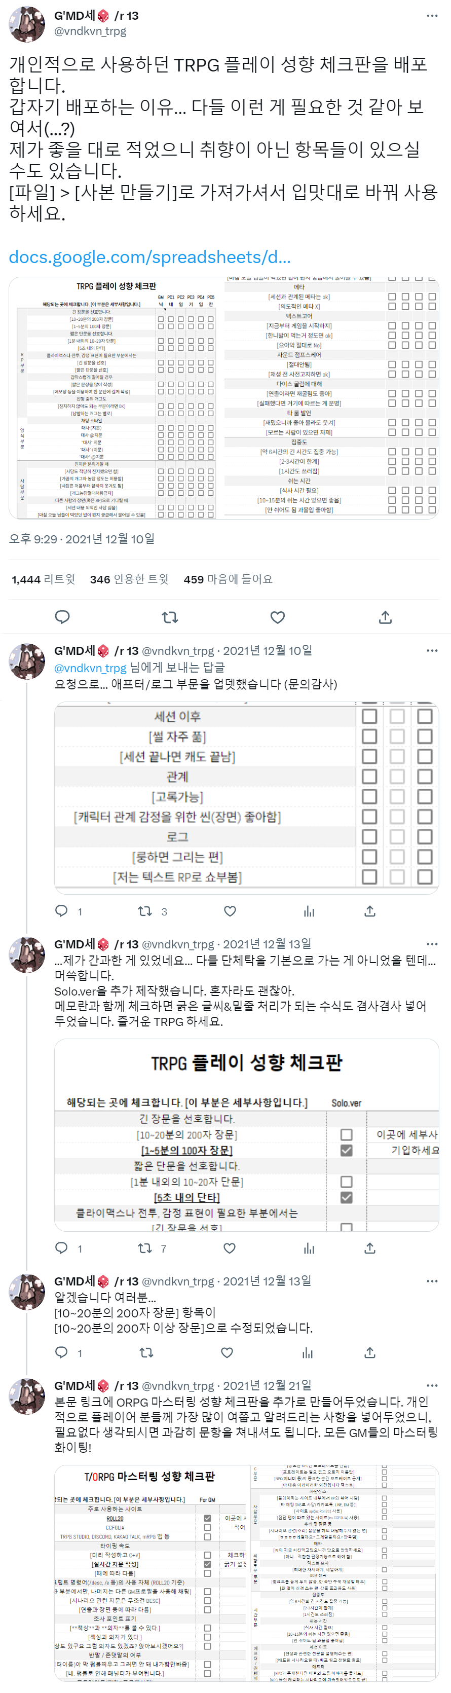Open @vndkvn_trpg mention link in reply
Screen dimensions: 451x1693
click(90, 668)
